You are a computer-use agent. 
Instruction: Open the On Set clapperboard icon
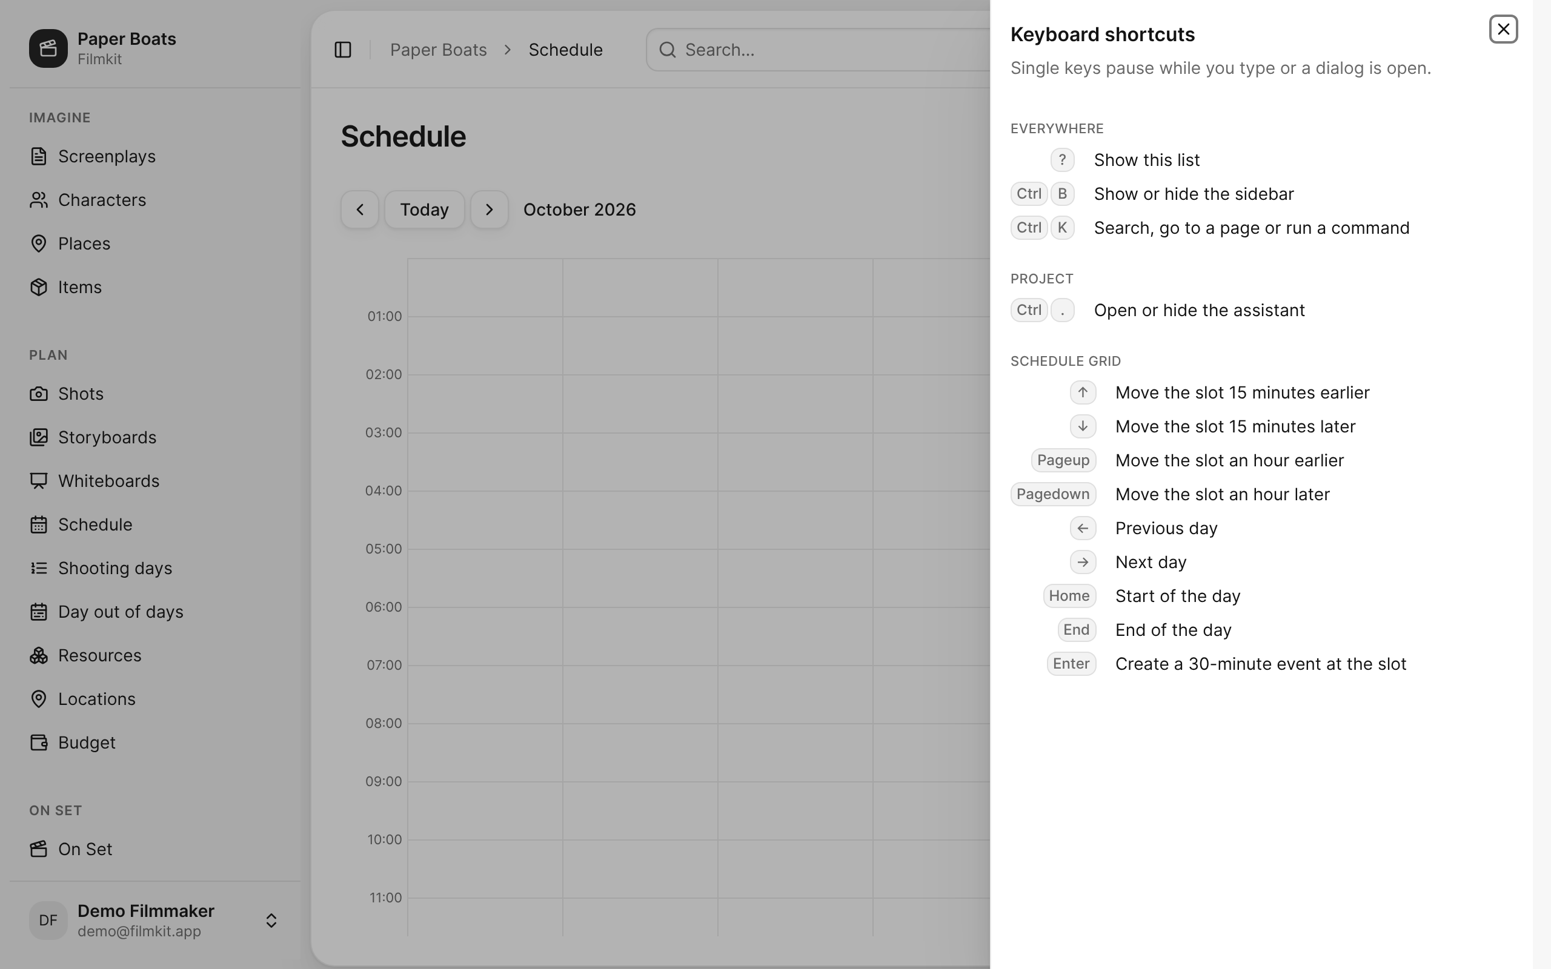click(38, 848)
